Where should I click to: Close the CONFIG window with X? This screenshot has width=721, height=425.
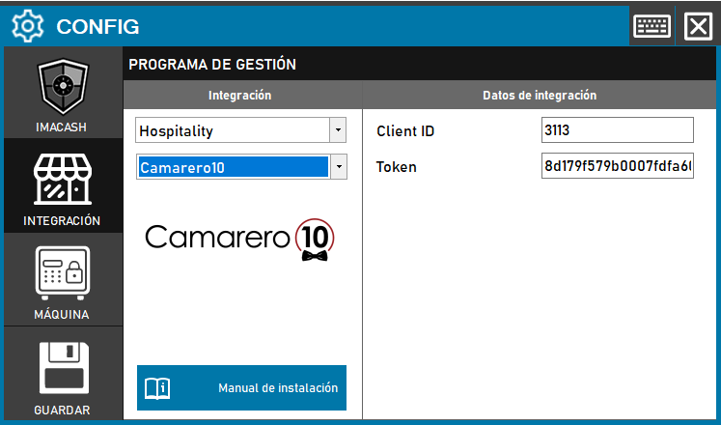[697, 26]
